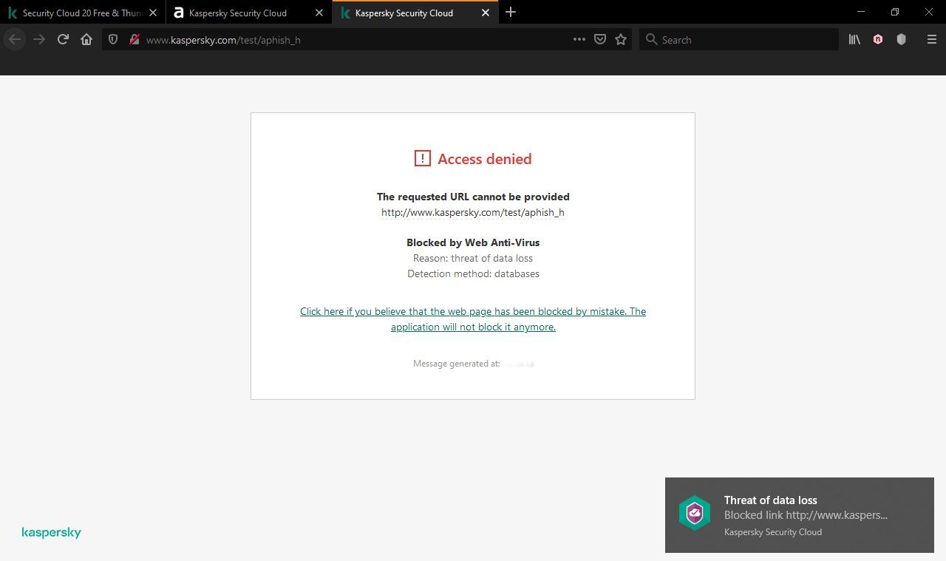This screenshot has width=946, height=561.
Task: Click the Kaspersky logo at page bottom
Action: tap(52, 532)
